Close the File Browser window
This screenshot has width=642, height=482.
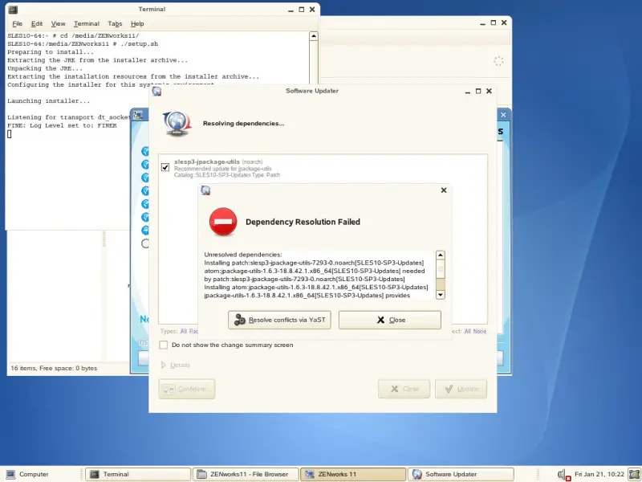(x=504, y=23)
